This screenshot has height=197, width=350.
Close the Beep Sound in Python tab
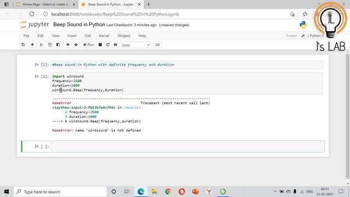[139, 4]
